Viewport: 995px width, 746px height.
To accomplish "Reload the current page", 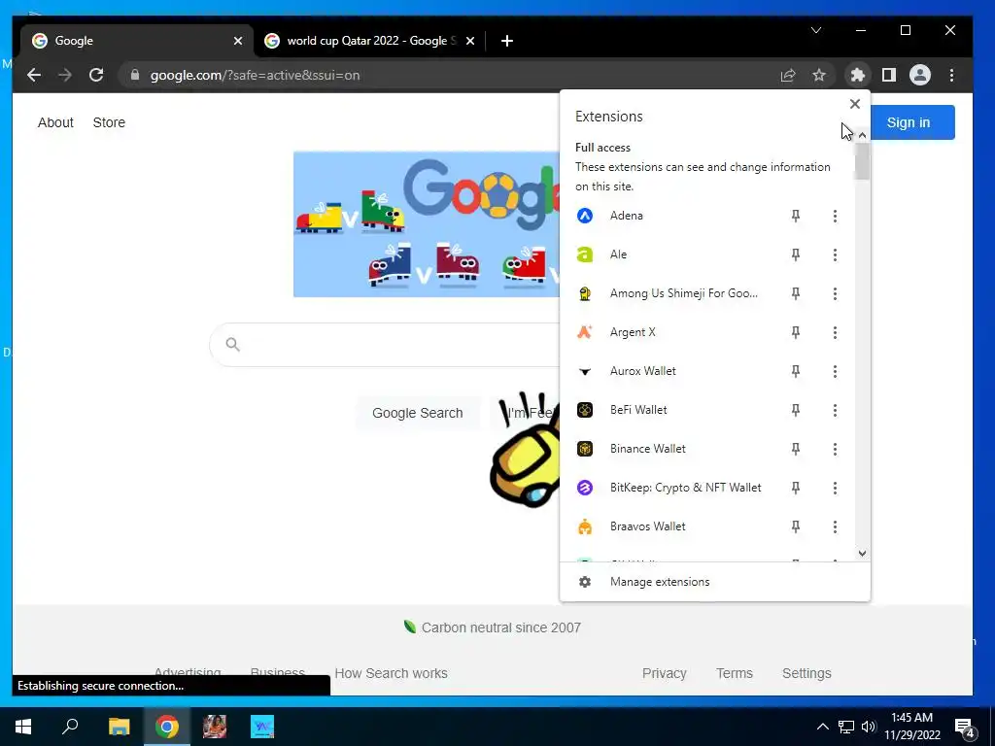I will click(x=96, y=75).
